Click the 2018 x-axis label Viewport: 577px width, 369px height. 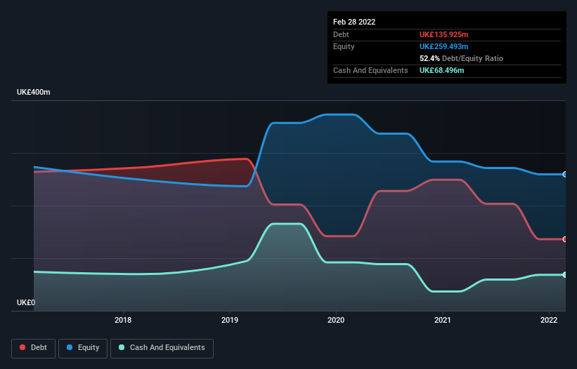[123, 320]
